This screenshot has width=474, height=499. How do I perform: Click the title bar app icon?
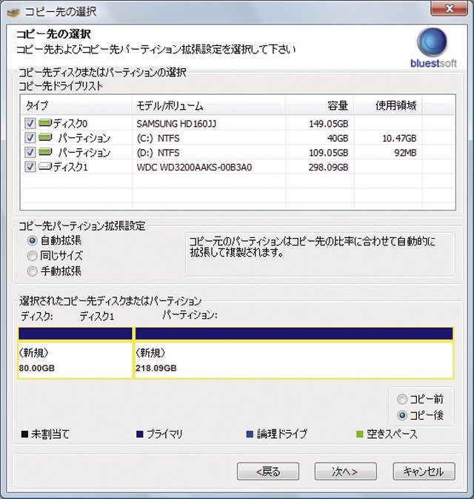[x=13, y=12]
